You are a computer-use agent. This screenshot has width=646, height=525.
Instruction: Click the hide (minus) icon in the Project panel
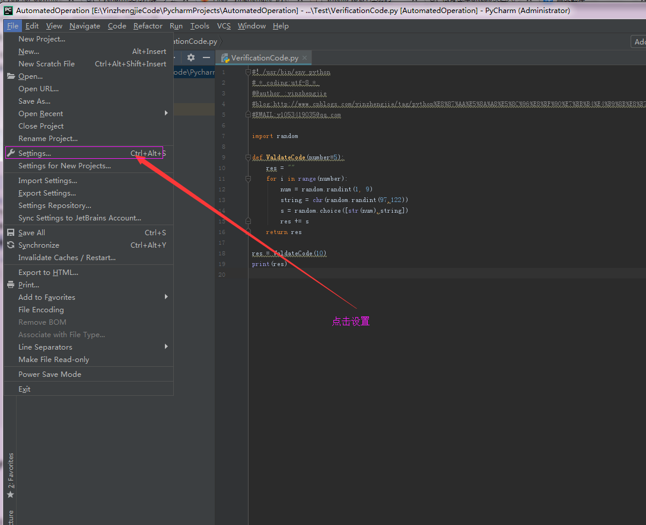tap(206, 57)
